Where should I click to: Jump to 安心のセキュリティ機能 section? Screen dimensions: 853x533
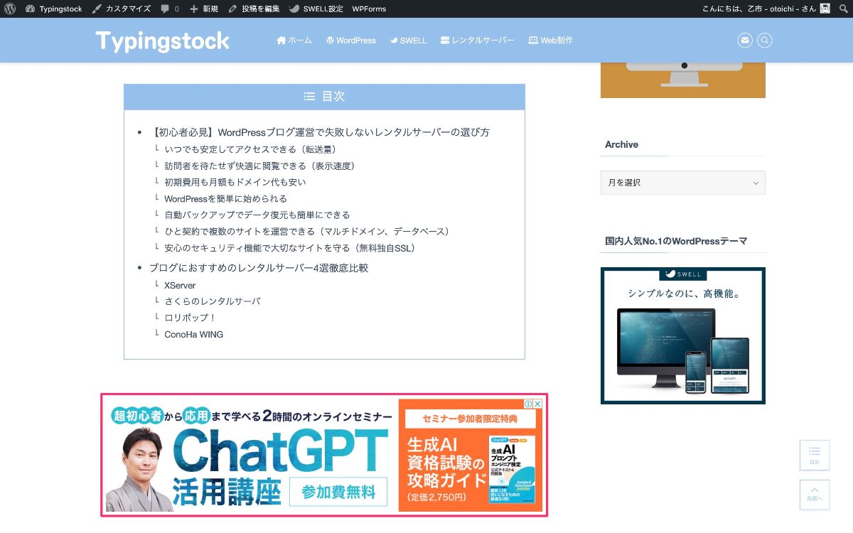[x=289, y=248]
